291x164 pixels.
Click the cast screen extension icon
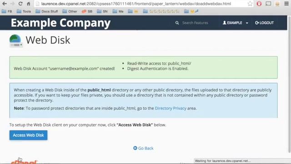point(268,4)
